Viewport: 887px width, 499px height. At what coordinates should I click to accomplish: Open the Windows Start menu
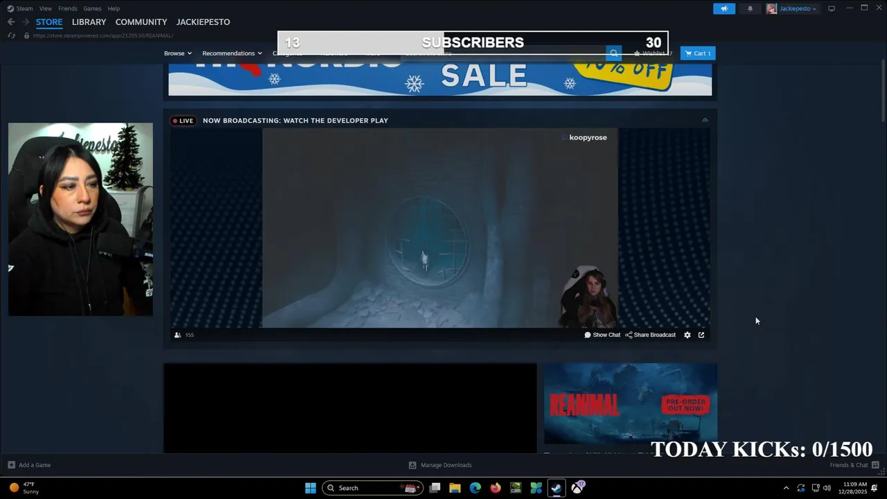coord(310,488)
